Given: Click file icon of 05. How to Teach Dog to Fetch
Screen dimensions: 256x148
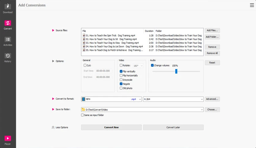Looking at the screenshot, I should (x=84, y=50).
